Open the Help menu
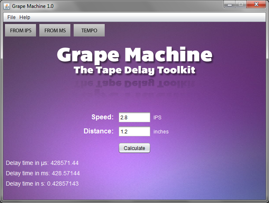The width and height of the screenshot is (269, 203). pos(25,17)
